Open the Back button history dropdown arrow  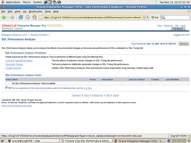coord(8,17)
